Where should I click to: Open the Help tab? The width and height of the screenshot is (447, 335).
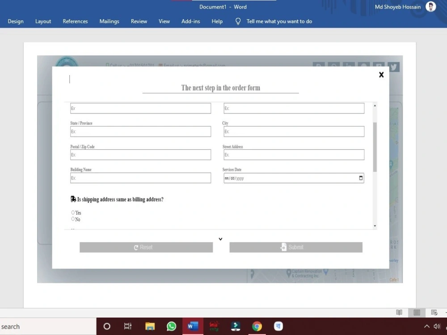point(217,21)
